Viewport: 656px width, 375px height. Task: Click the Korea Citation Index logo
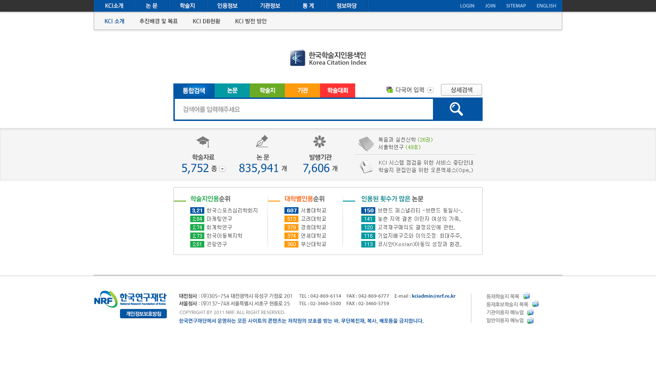(328, 58)
